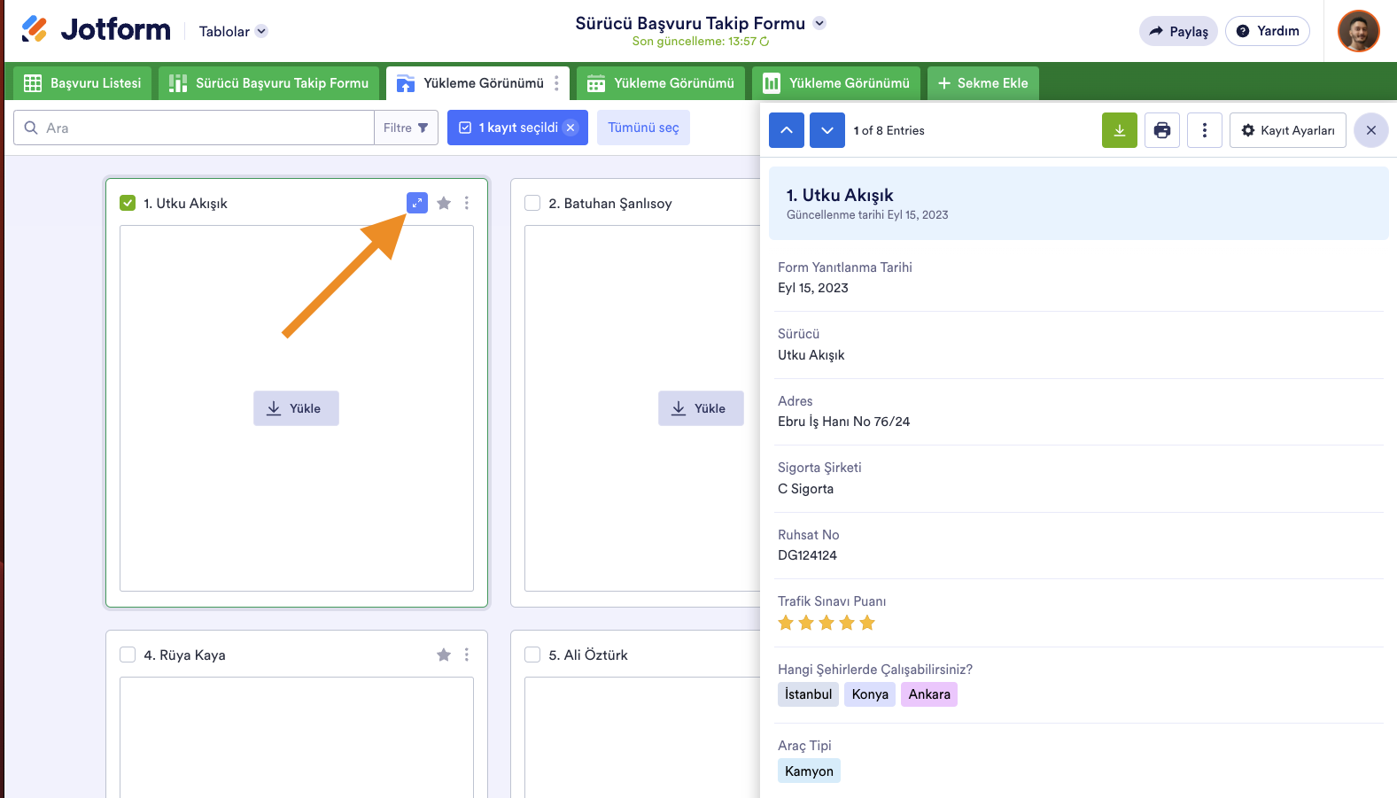Open the three-dot menu on Rüya Kaya card

(x=467, y=655)
